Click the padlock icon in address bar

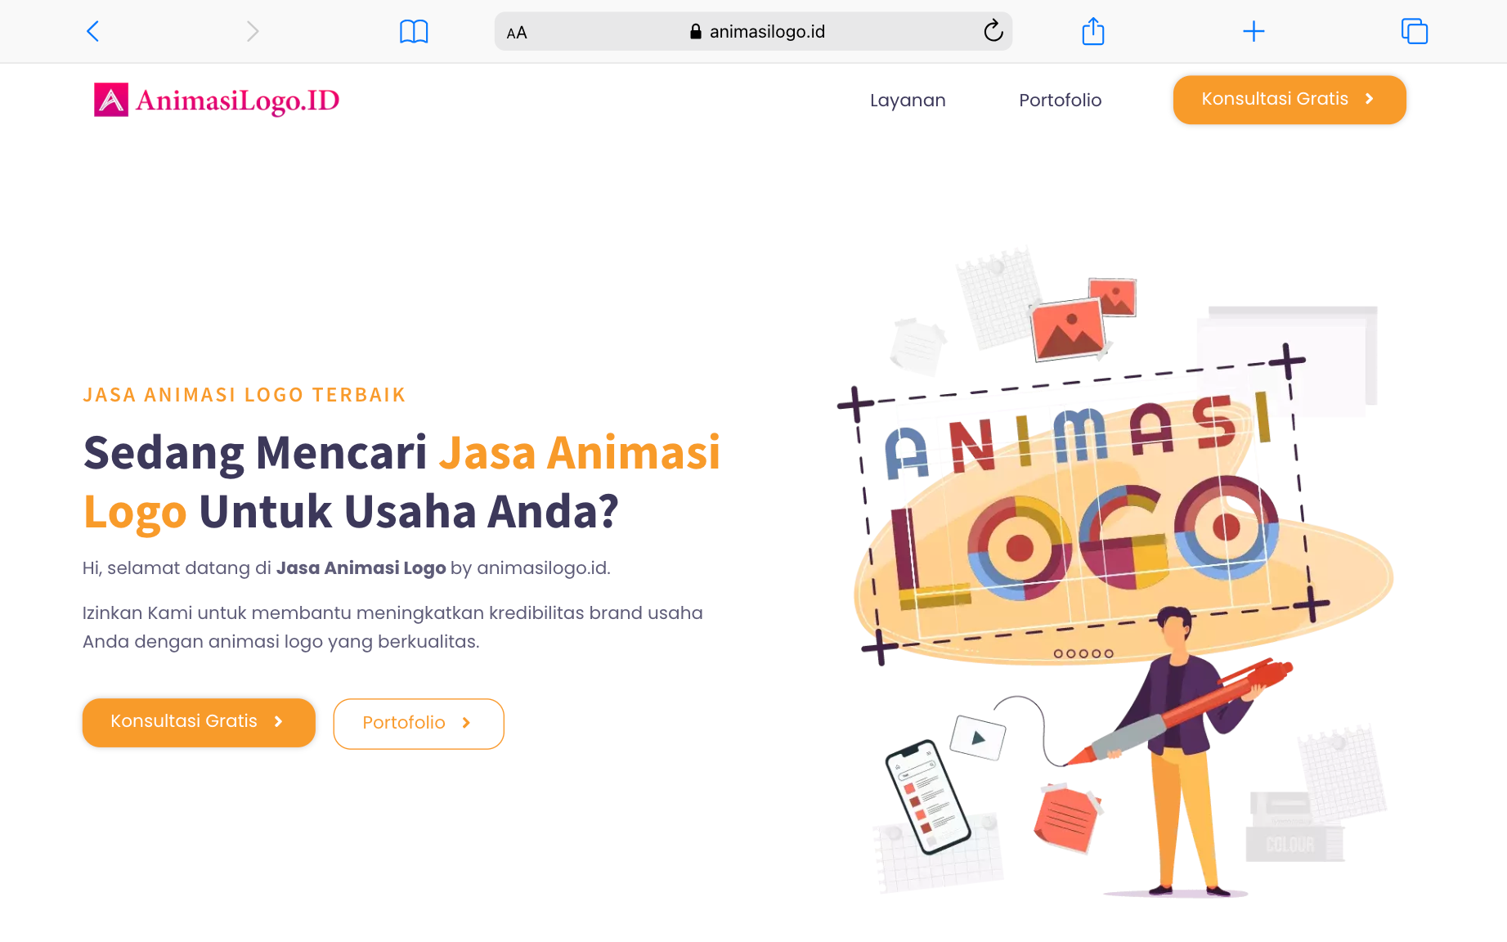[696, 31]
